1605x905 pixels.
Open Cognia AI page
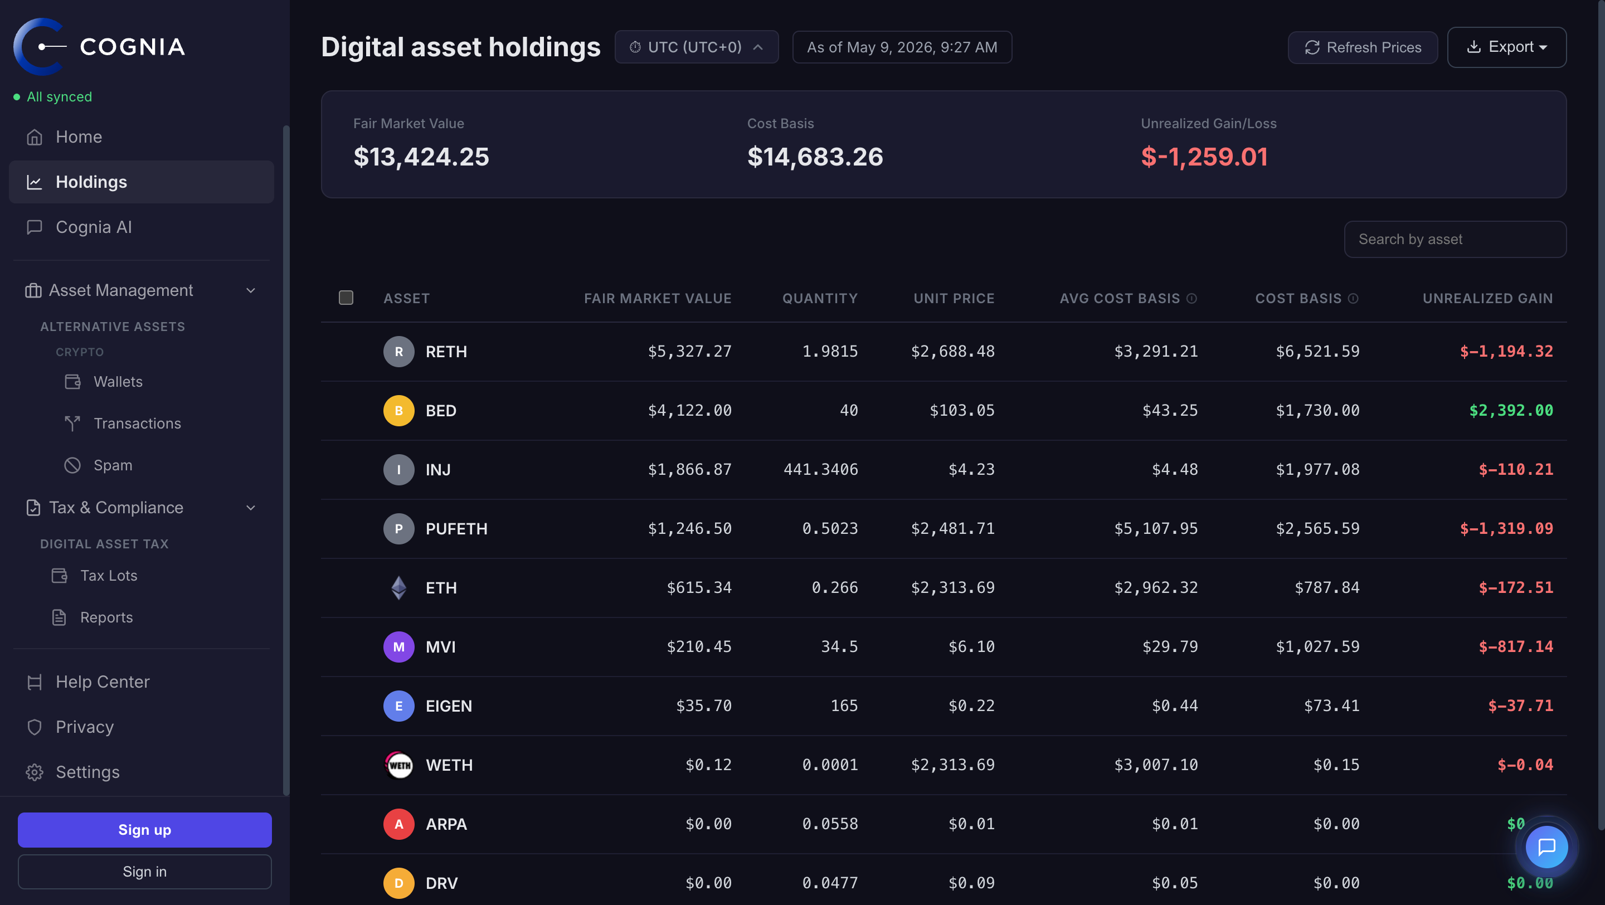point(142,227)
